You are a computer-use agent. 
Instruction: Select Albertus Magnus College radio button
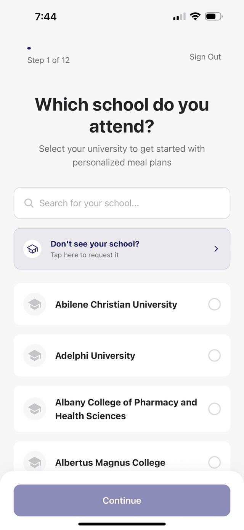(x=214, y=462)
